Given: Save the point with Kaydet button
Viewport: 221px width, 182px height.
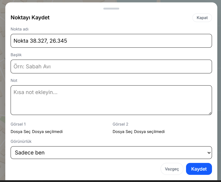Looking at the screenshot, I should point(199,169).
